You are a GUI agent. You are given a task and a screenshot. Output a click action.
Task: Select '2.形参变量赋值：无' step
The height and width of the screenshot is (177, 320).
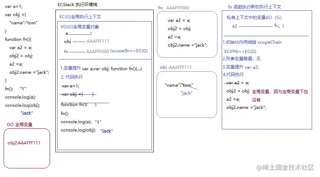(242, 59)
